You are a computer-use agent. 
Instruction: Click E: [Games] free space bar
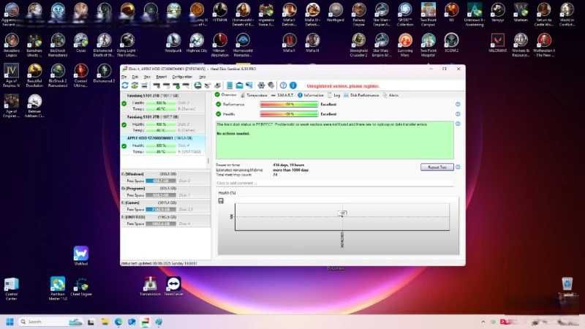coord(161,209)
